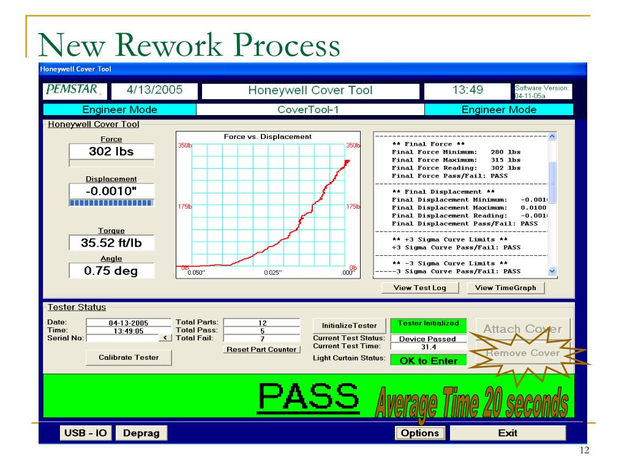
Task: Click the Final Force Minimum 280 lbs line
Action: (456, 152)
